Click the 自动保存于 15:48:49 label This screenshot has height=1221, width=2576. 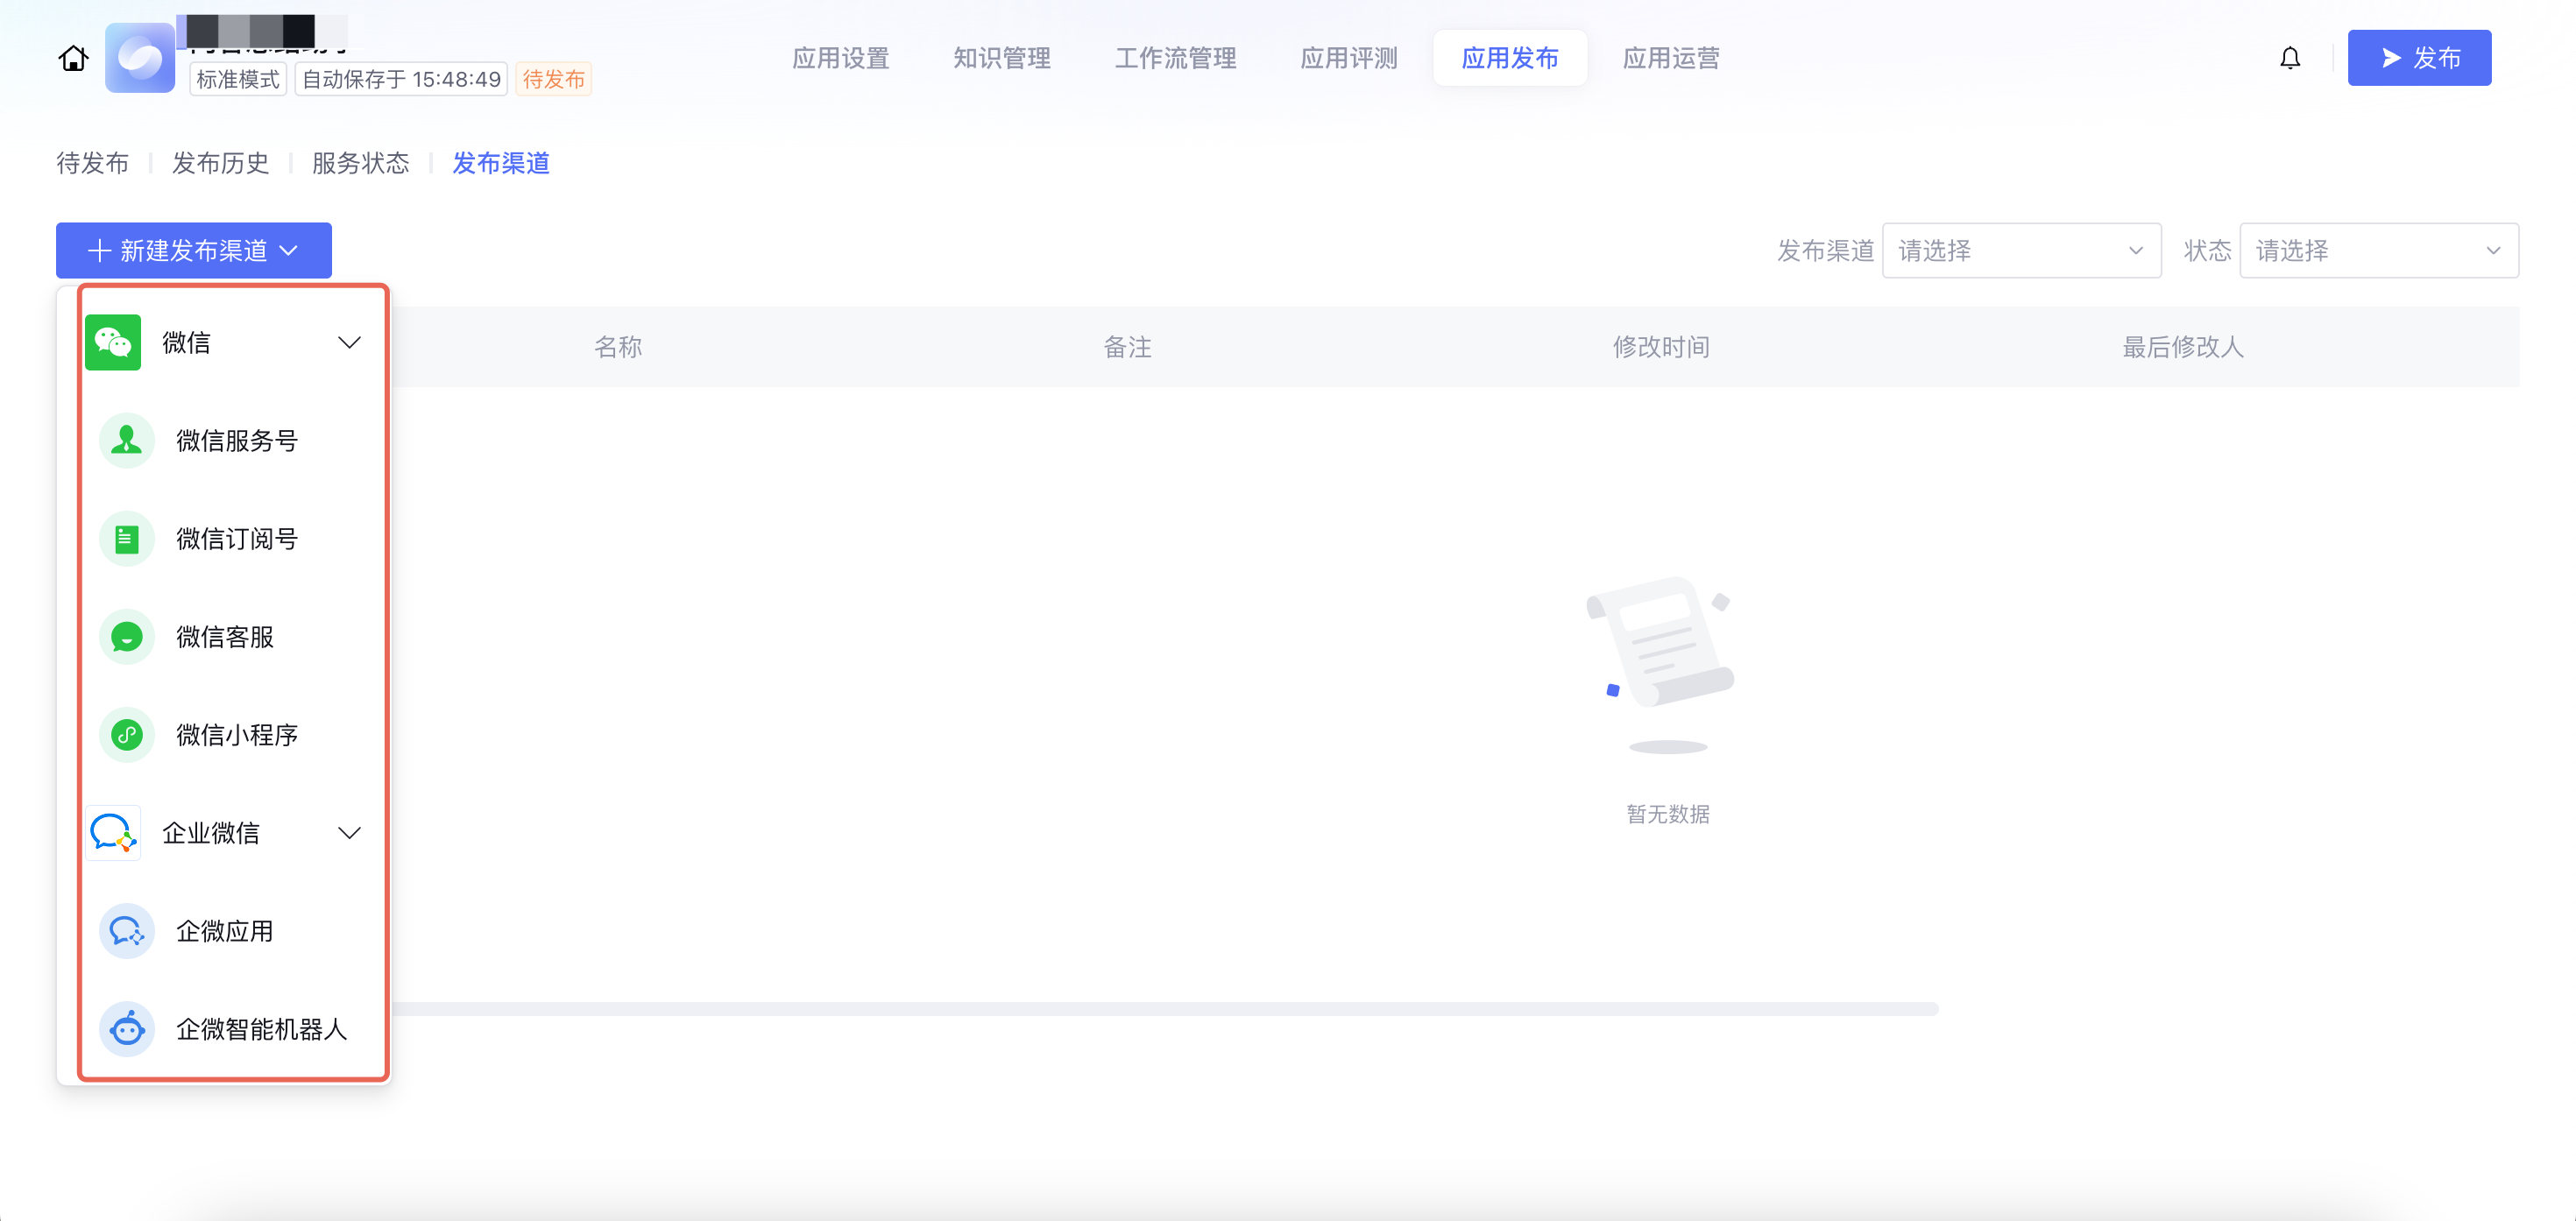coord(401,79)
